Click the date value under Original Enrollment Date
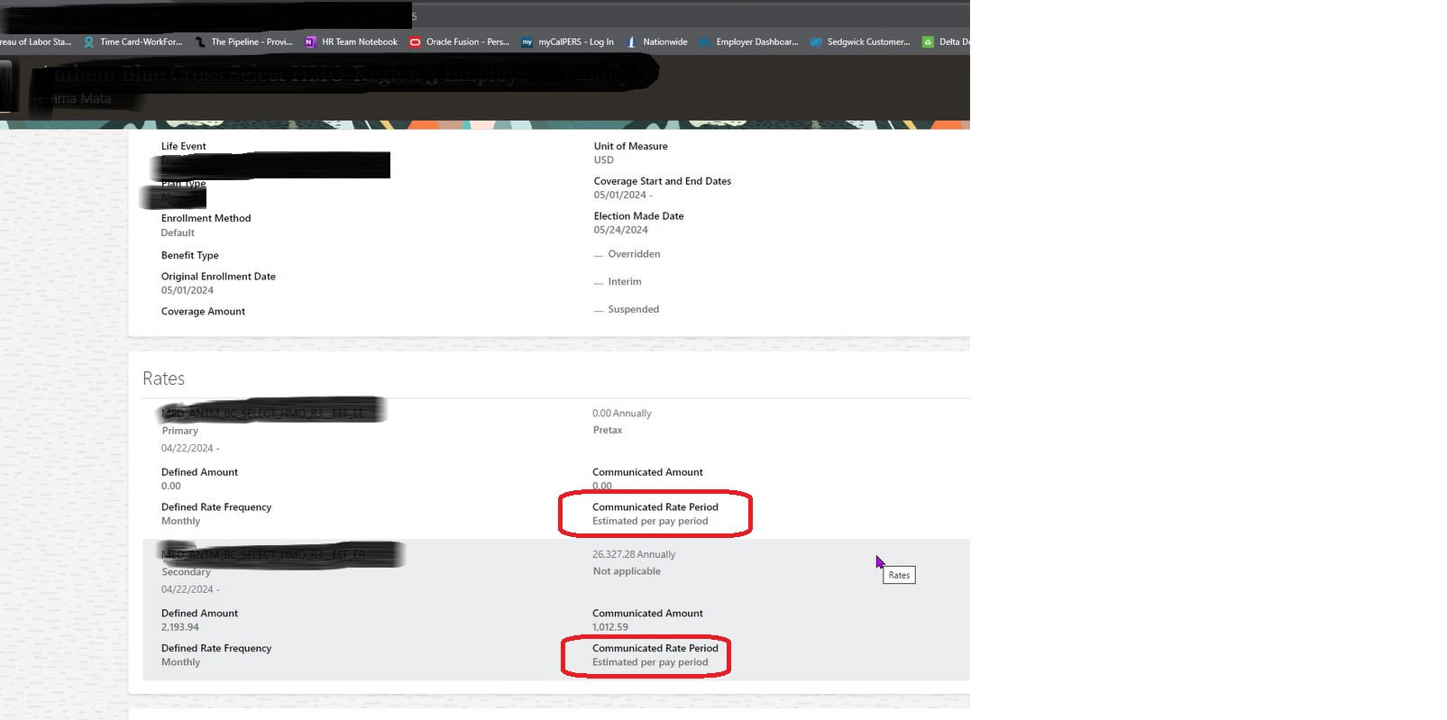 click(x=188, y=290)
